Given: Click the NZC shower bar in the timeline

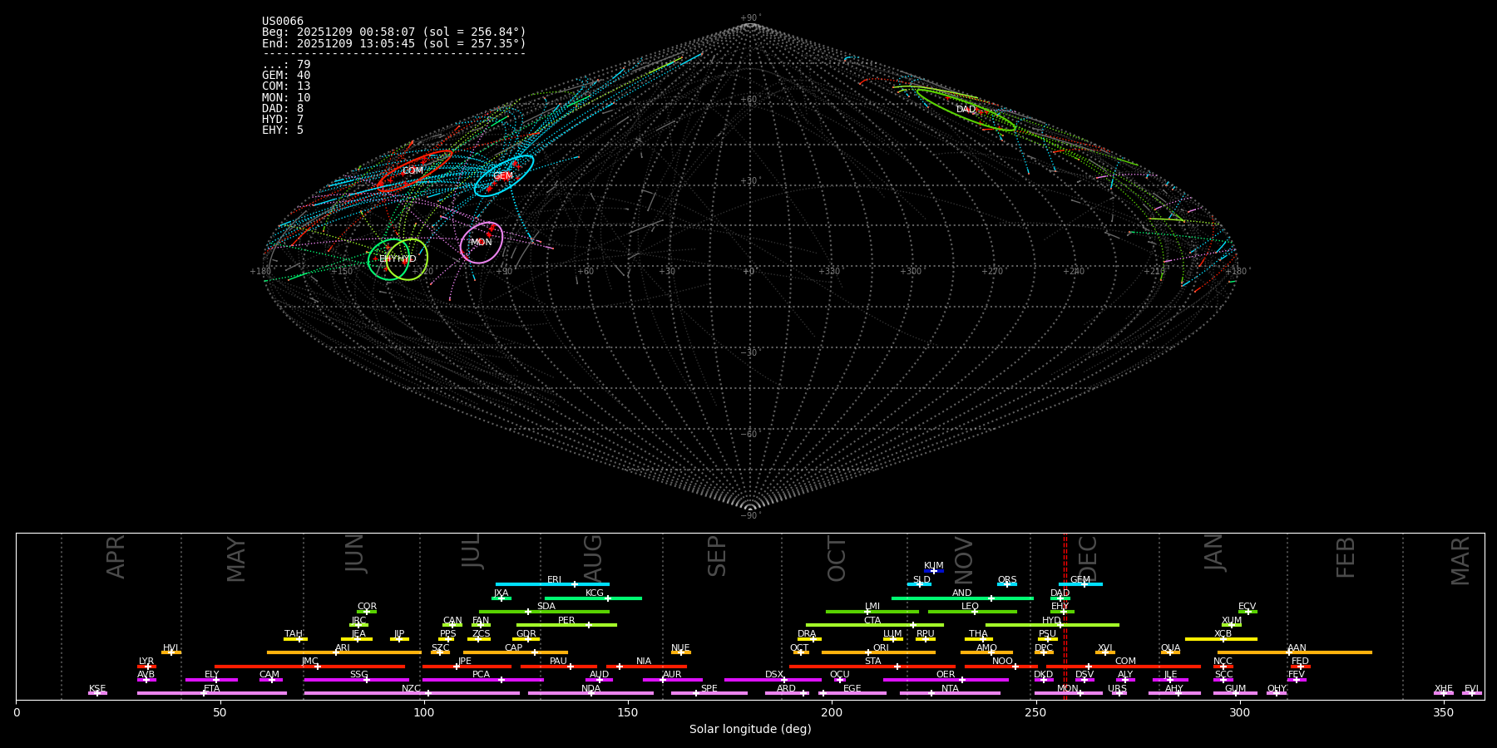Looking at the screenshot, I should tap(412, 693).
